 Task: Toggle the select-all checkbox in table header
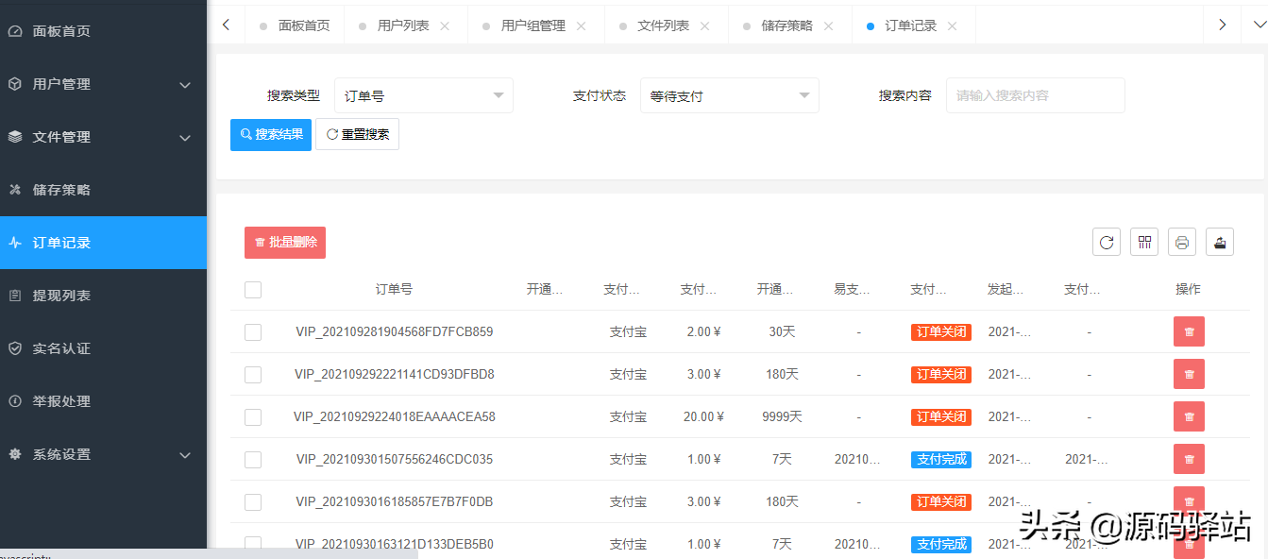(253, 290)
